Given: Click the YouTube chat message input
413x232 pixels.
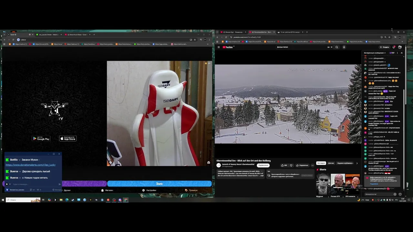Looking at the screenshot, I should click(x=378, y=194).
